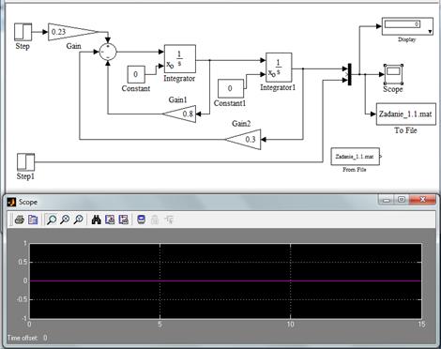Click the Scope window icon in title bar
Screen dimensions: 441x349
click(11, 202)
